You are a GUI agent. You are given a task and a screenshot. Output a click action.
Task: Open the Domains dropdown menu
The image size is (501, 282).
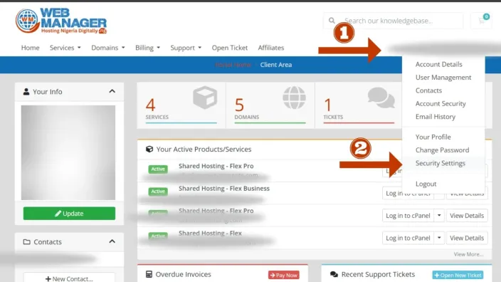pyautogui.click(x=108, y=48)
